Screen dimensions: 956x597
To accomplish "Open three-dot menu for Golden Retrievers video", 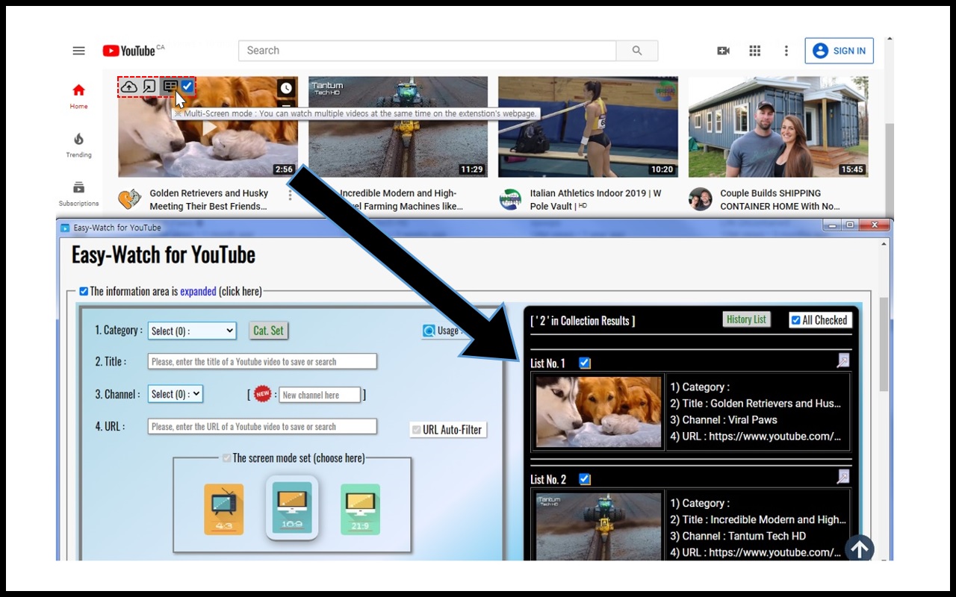I will [x=291, y=195].
